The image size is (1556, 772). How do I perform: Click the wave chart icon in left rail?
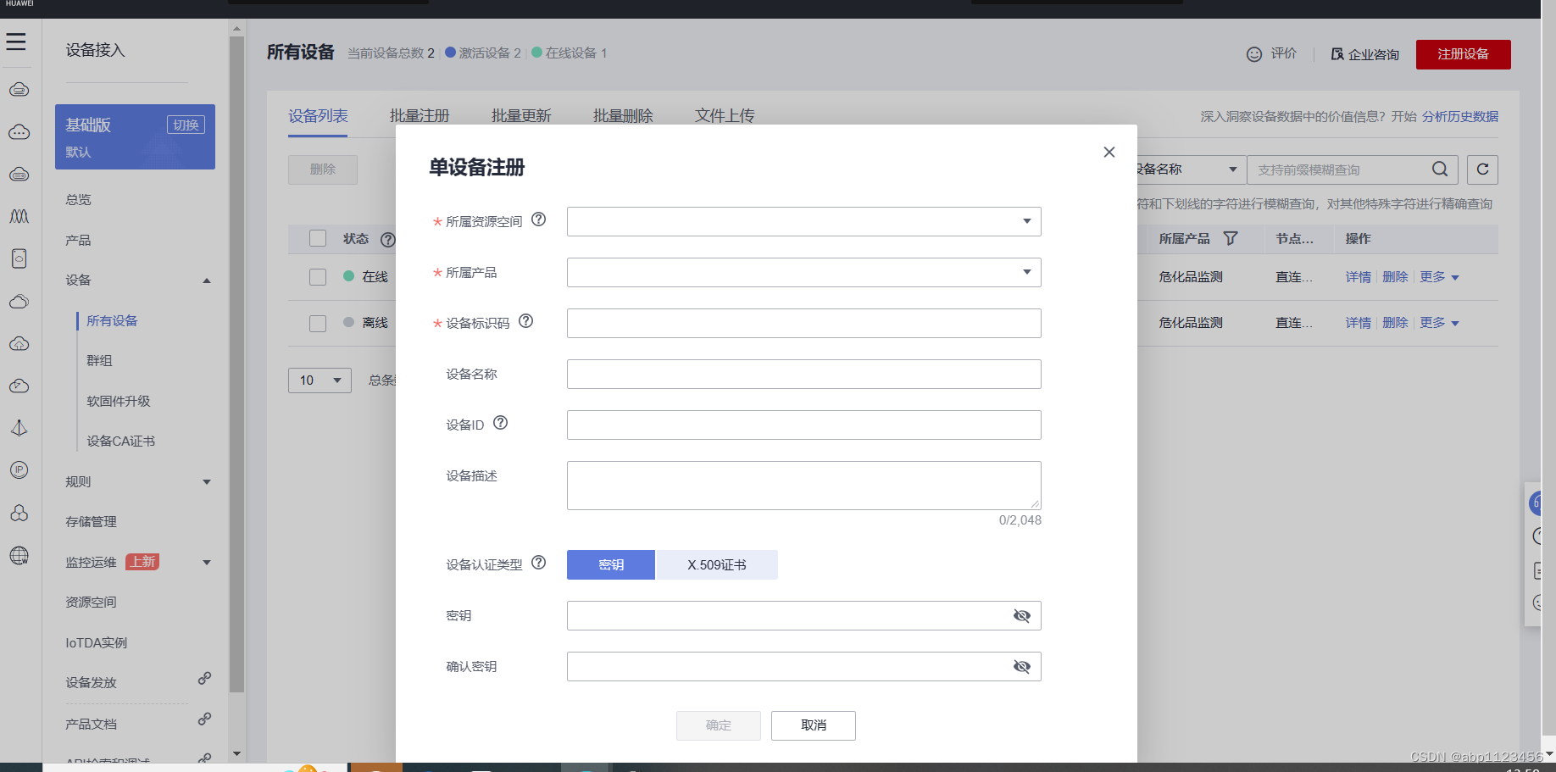coord(19,216)
